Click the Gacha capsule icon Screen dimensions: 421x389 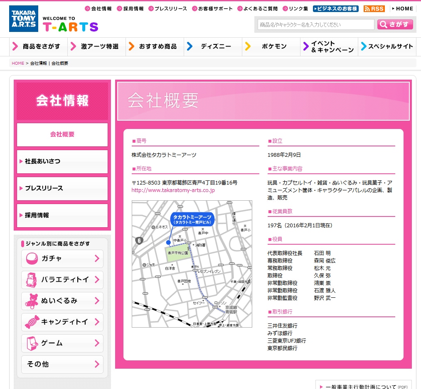click(x=32, y=259)
